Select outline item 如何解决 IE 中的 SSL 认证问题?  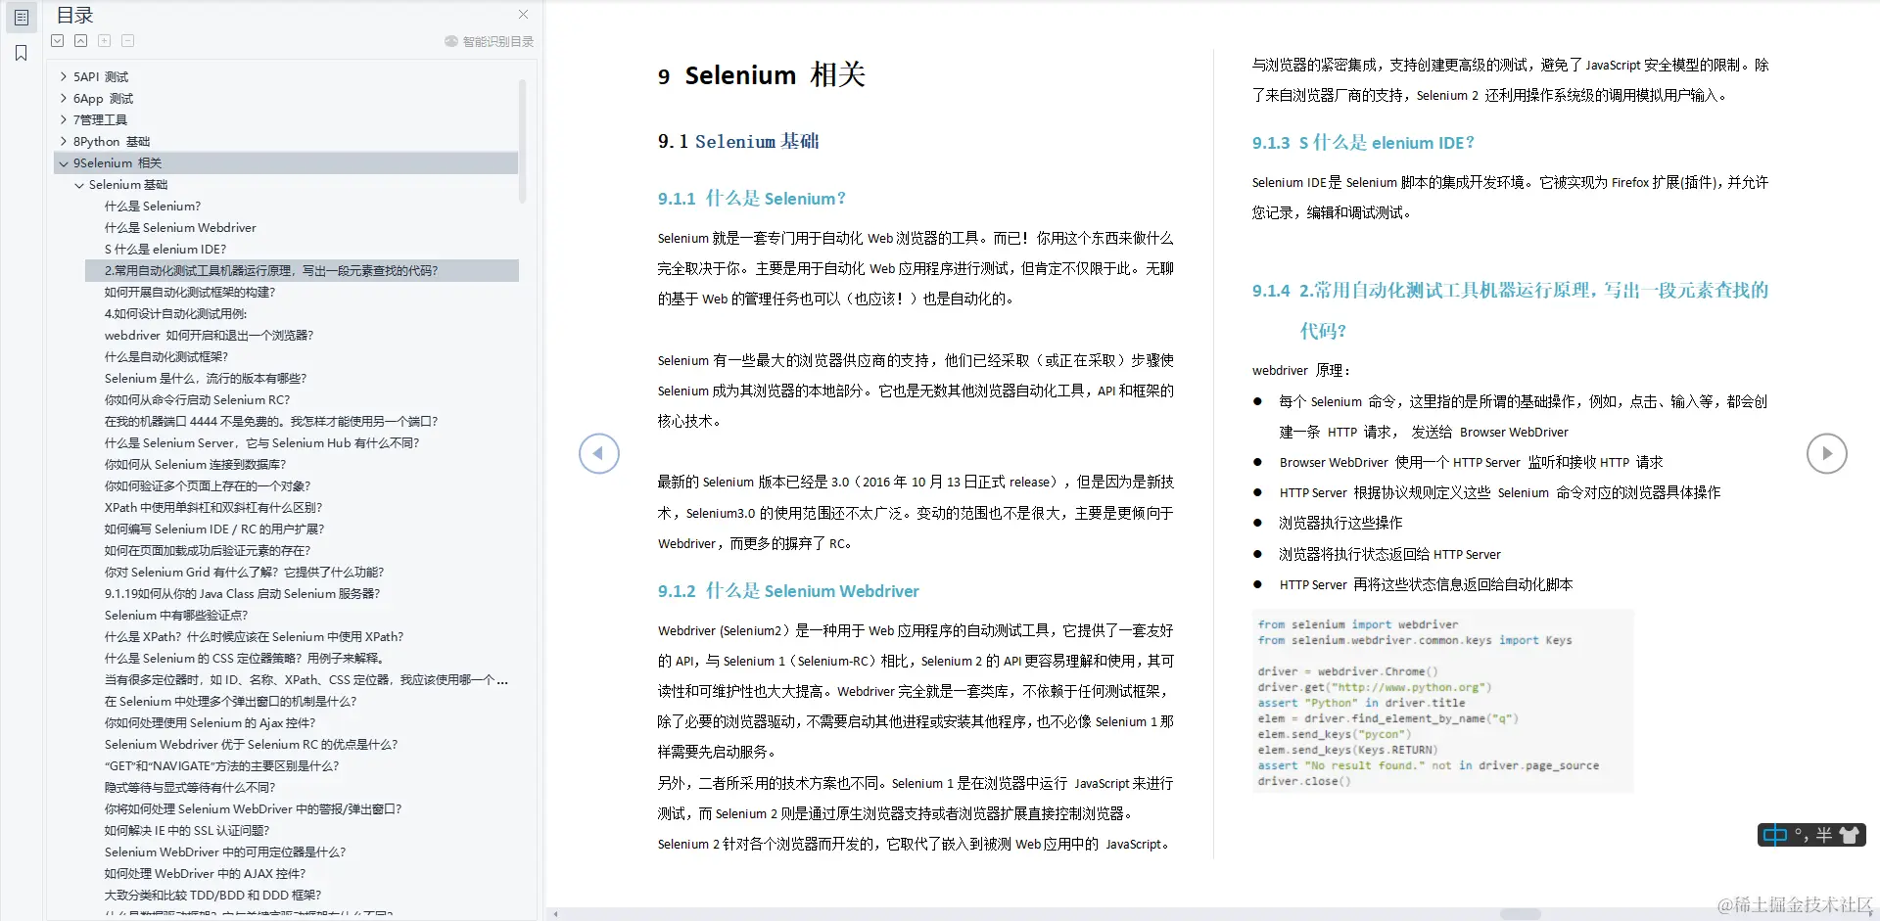pos(187,830)
